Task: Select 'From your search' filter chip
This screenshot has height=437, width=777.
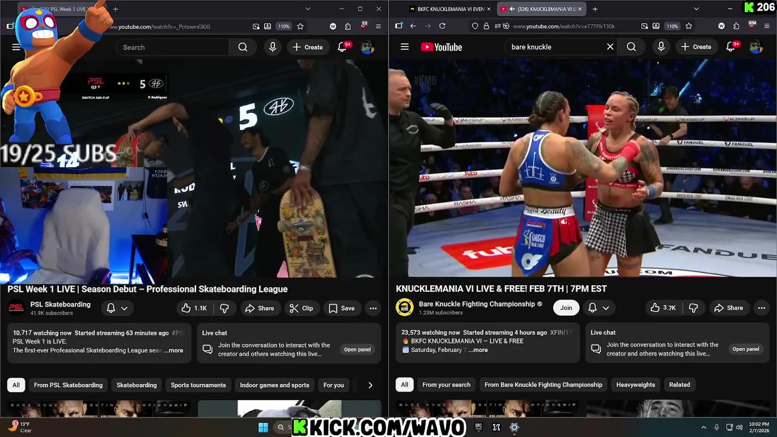Action: 446,384
